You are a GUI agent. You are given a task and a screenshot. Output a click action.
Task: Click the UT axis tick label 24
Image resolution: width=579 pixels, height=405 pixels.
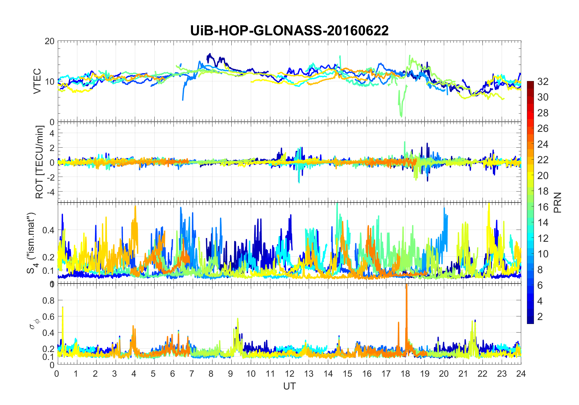point(521,374)
